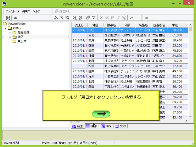Click the vertical scrollbar thumb of the table
The width and height of the screenshot is (196, 147).
190,29
